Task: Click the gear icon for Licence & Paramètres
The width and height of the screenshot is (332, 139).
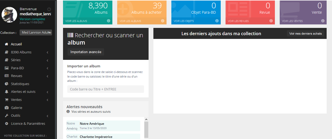Action: (6, 124)
